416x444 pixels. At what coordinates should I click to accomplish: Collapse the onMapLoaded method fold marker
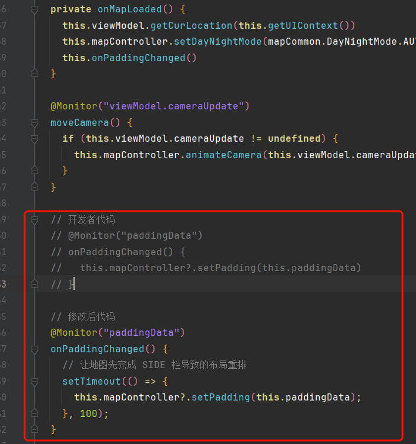(x=34, y=9)
